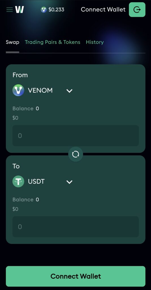Click the From Balance value
151x290 pixels.
point(37,108)
